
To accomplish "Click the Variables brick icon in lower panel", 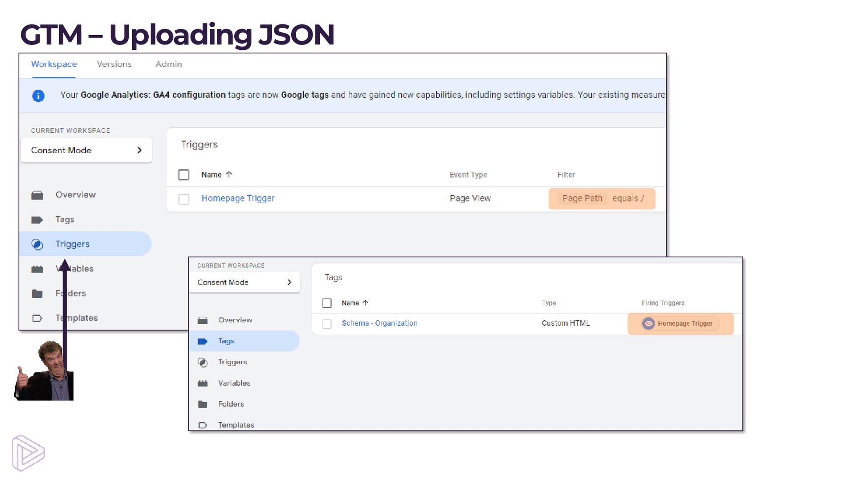I will click(203, 383).
